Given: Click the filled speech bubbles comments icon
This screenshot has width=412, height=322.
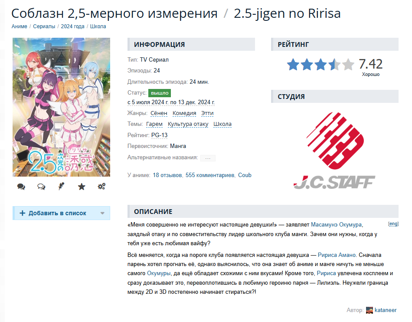Looking at the screenshot, I should (x=21, y=187).
